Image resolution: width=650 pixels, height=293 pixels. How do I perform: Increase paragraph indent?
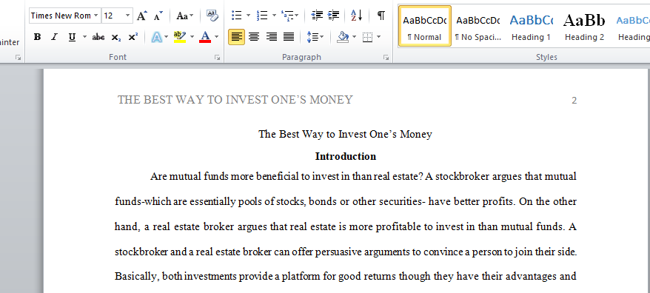[333, 16]
